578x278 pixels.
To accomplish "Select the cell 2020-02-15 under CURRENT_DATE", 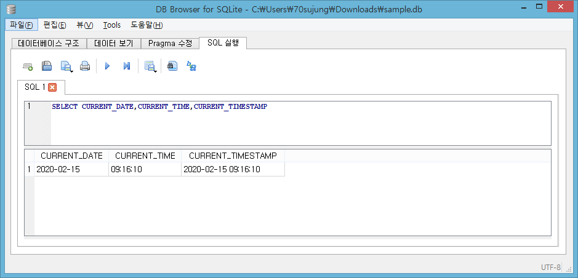I will click(x=71, y=169).
